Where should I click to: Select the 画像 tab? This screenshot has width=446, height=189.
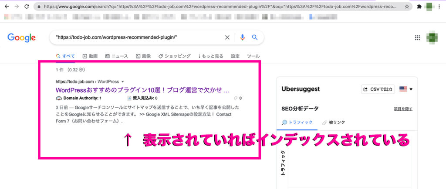click(x=143, y=56)
